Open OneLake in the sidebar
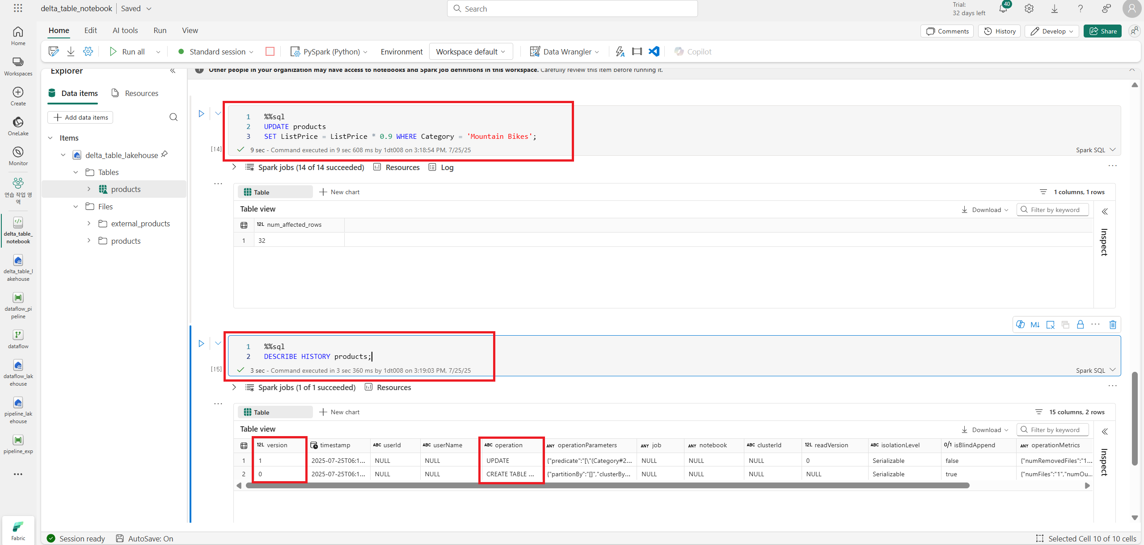The height and width of the screenshot is (545, 1144). [x=18, y=126]
